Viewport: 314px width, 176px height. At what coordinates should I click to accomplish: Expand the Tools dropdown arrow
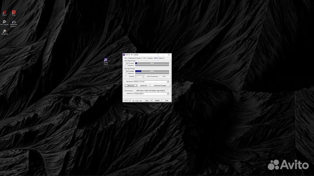pyautogui.click(x=151, y=100)
